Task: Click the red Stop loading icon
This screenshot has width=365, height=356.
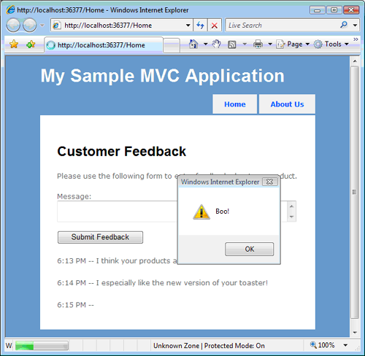Action: point(215,25)
